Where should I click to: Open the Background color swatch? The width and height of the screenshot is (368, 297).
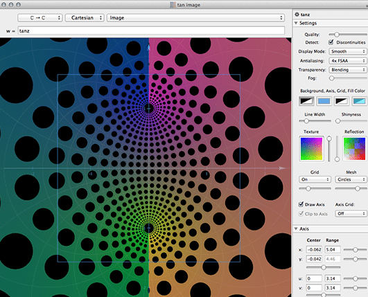tap(306, 101)
